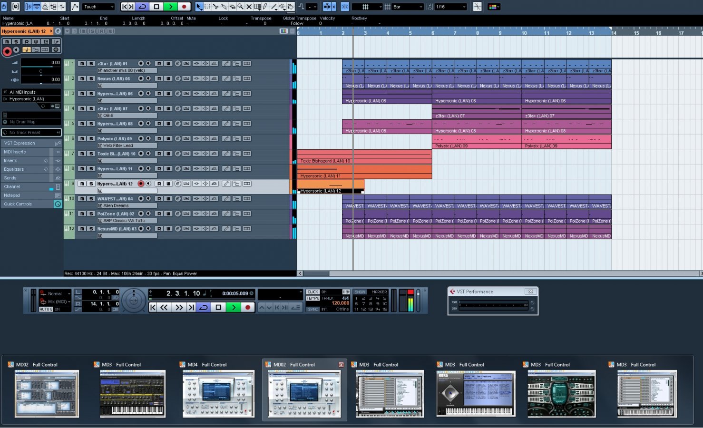Open the MIDI Inserts inspector tab
703x428 pixels.
click(x=31, y=152)
